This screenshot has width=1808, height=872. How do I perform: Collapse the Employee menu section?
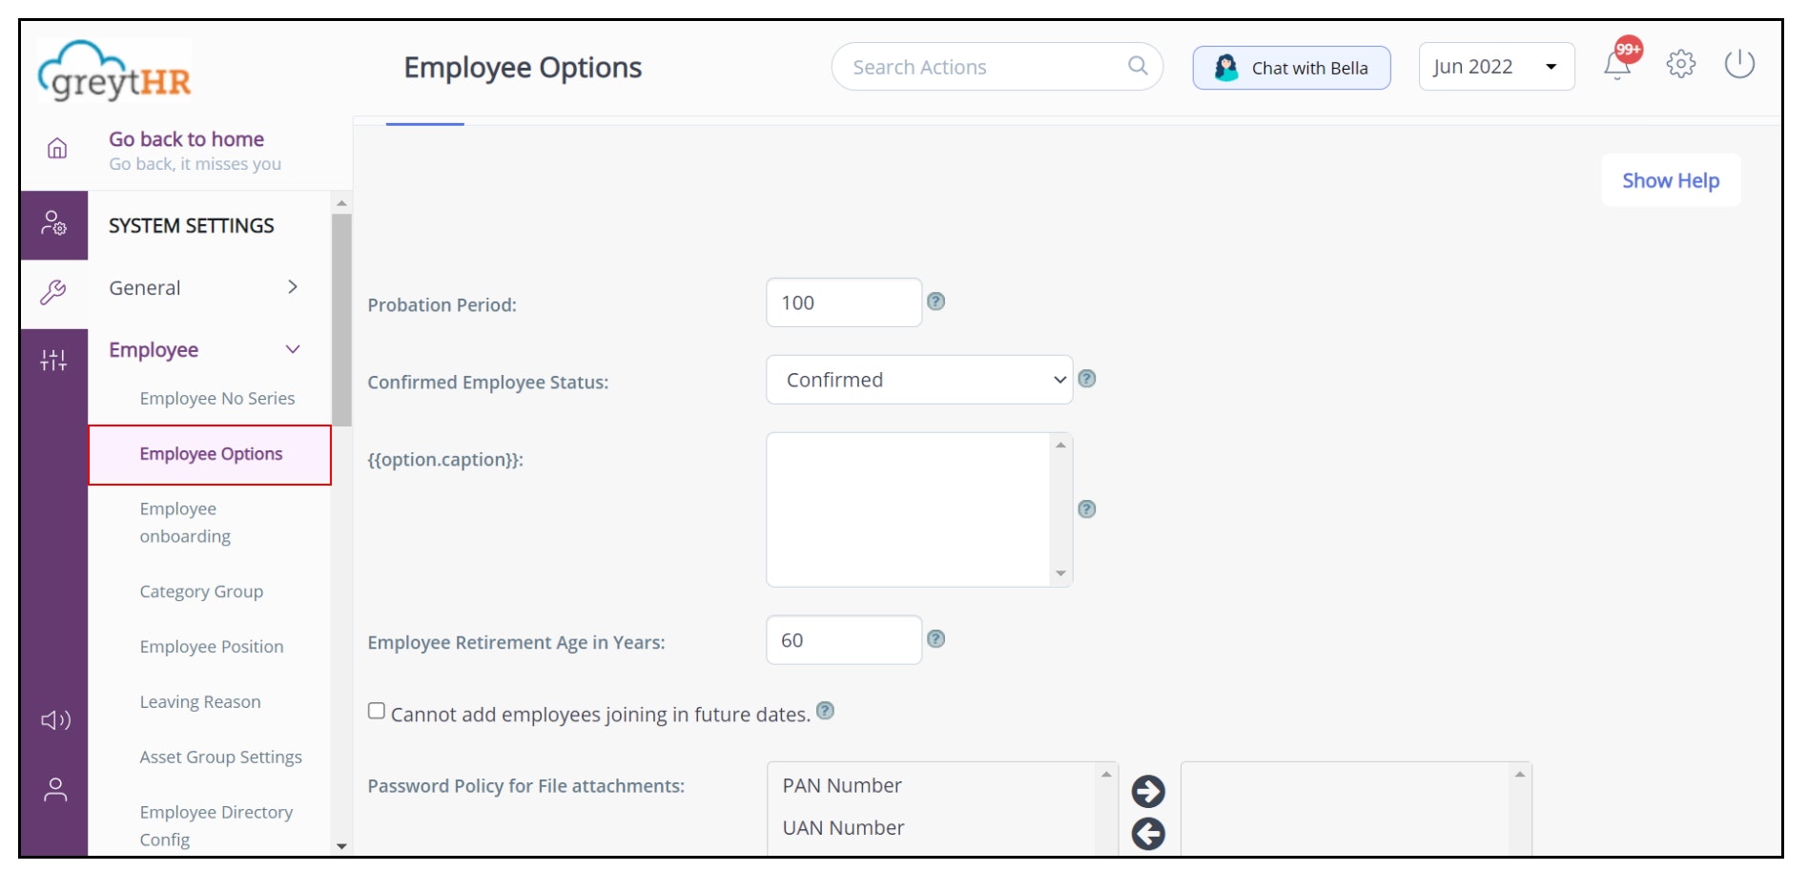coord(292,349)
